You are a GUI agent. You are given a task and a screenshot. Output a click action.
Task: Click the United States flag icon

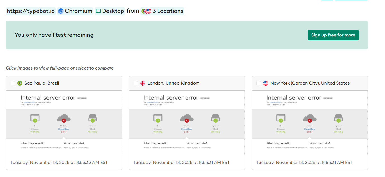coord(266,83)
